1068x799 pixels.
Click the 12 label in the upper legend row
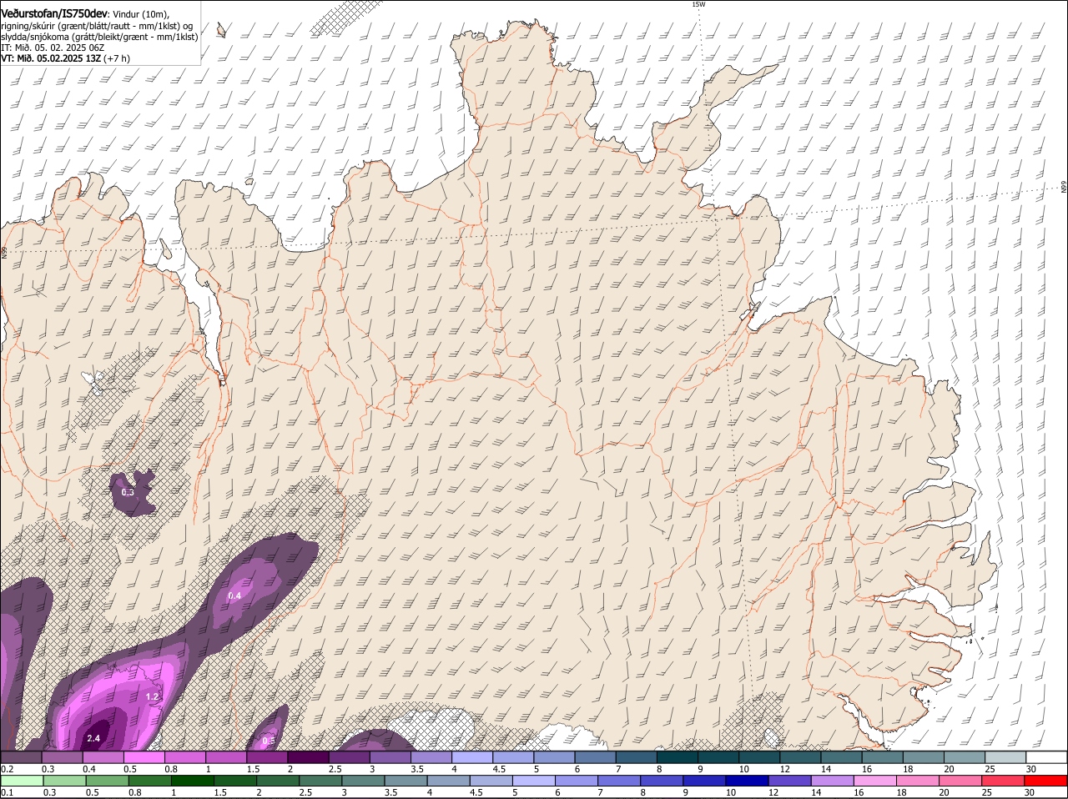pyautogui.click(x=783, y=768)
